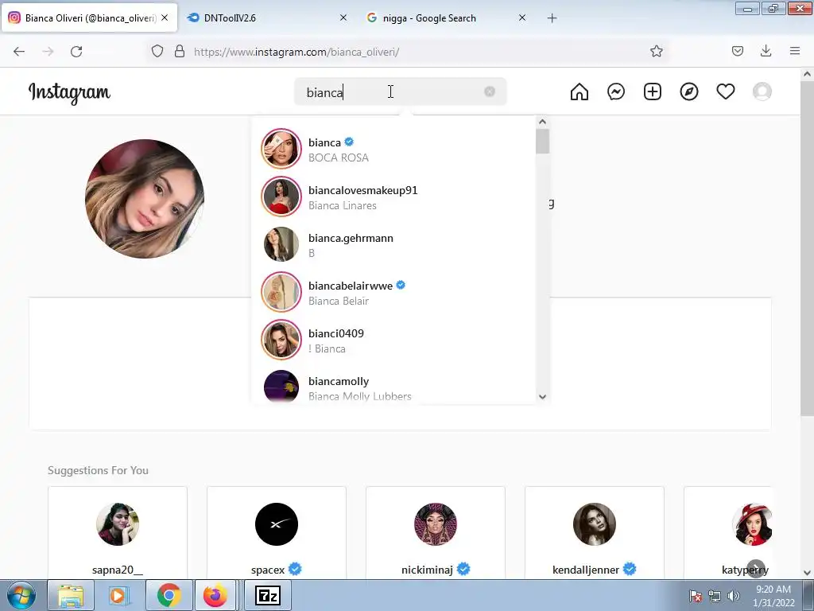
Task: Show next suggestions with the arrow button
Action: click(756, 568)
